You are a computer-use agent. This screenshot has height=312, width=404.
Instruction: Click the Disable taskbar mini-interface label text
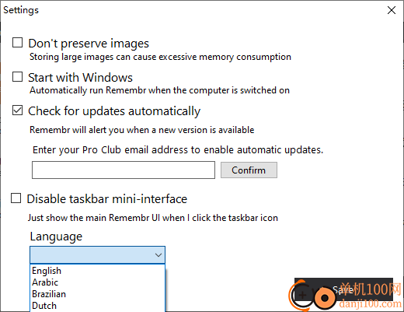[107, 199]
